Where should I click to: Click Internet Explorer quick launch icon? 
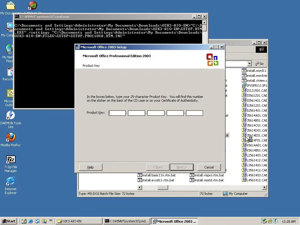pyautogui.click(x=30, y=221)
